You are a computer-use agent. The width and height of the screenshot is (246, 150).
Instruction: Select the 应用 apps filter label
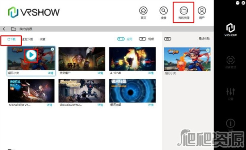[130, 39]
